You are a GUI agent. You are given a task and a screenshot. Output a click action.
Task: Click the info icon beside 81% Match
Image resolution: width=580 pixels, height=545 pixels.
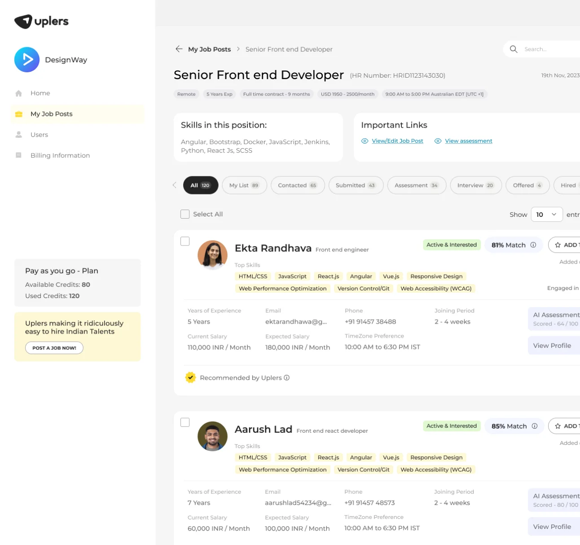(x=533, y=245)
